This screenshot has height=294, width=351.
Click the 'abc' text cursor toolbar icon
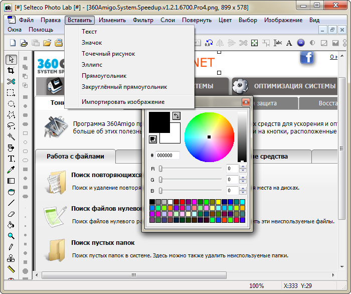tap(278, 43)
